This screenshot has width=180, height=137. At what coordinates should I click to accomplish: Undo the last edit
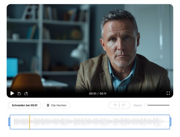[115, 105]
